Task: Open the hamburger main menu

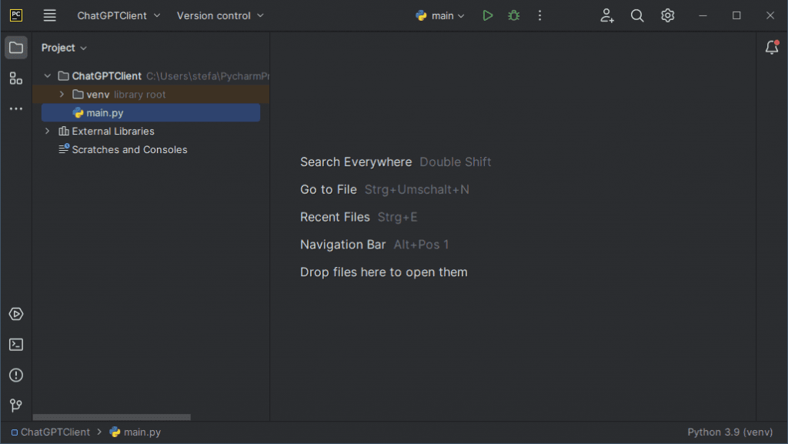Action: coord(50,15)
